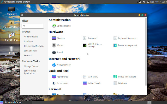Jump to the Internet and Network group
This screenshot has width=167, height=104.
click(34, 46)
